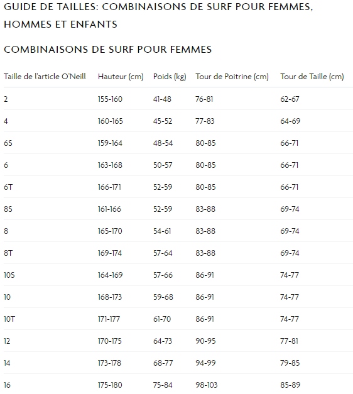Screen dimensions: 353x394
Task: Click the 'Taille de l'article O'Neill' column header
Action: [45, 77]
